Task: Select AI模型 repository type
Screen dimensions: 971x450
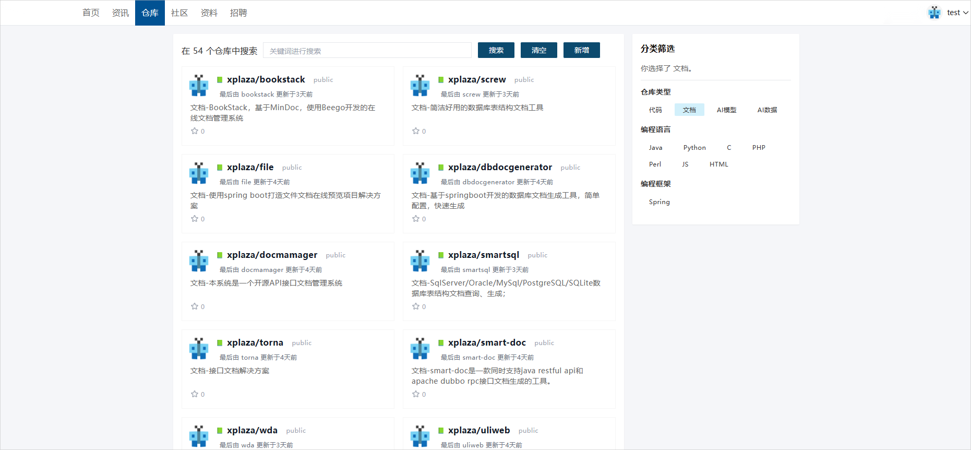Action: click(x=726, y=110)
